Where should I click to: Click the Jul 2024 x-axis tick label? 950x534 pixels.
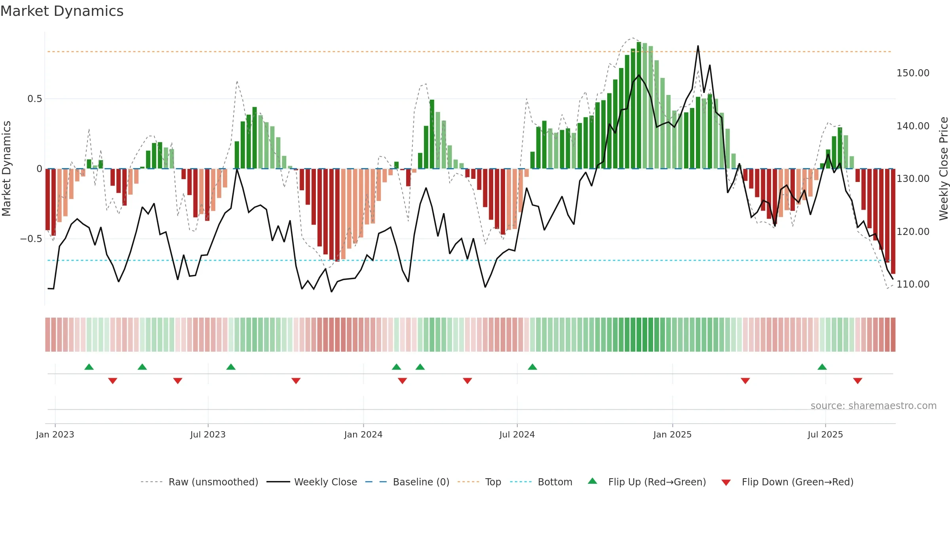pyautogui.click(x=517, y=434)
